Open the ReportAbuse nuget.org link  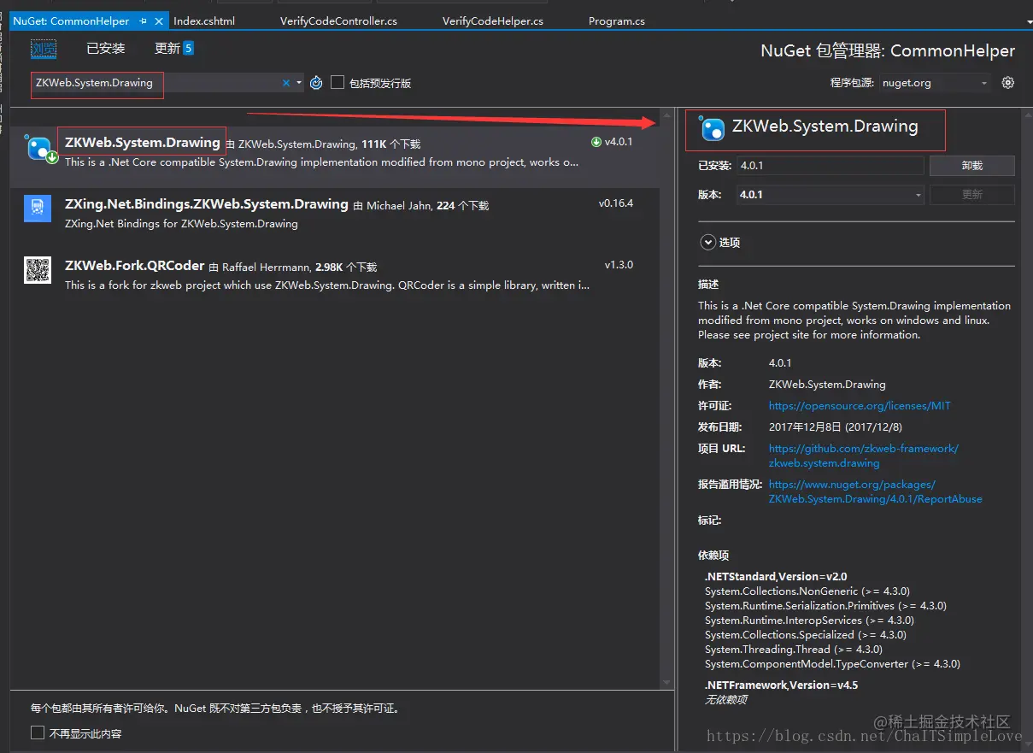click(x=876, y=491)
